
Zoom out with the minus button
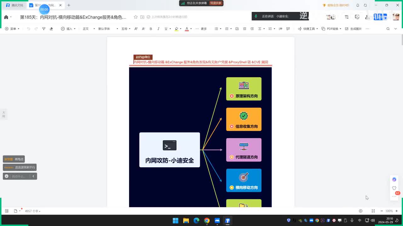click(x=382, y=211)
